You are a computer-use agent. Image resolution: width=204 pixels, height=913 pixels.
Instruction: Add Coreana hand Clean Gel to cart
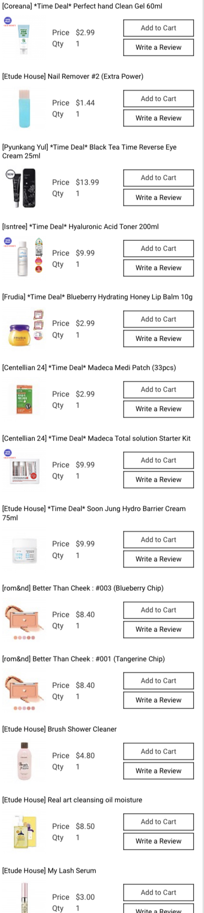point(159,28)
